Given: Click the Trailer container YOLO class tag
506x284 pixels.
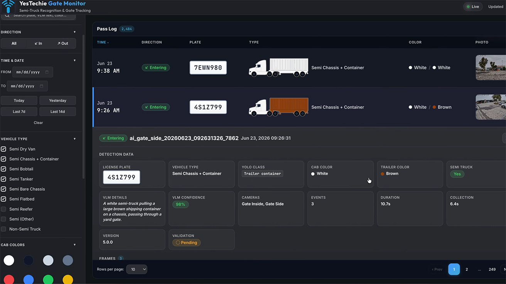Looking at the screenshot, I should tap(262, 174).
